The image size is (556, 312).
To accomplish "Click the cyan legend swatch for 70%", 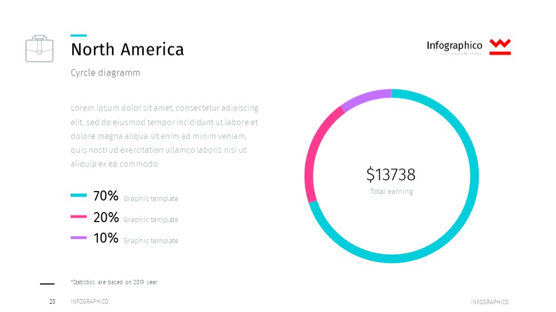I will click(x=79, y=195).
